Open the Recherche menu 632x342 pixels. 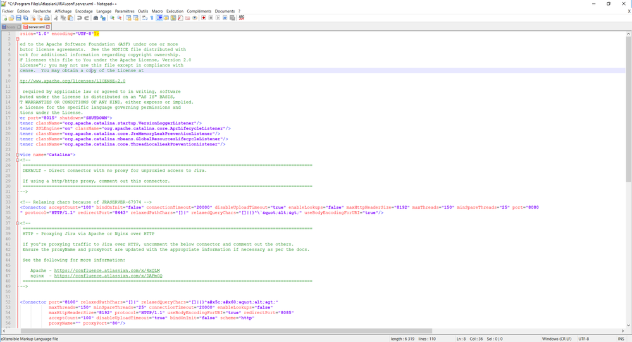42,11
